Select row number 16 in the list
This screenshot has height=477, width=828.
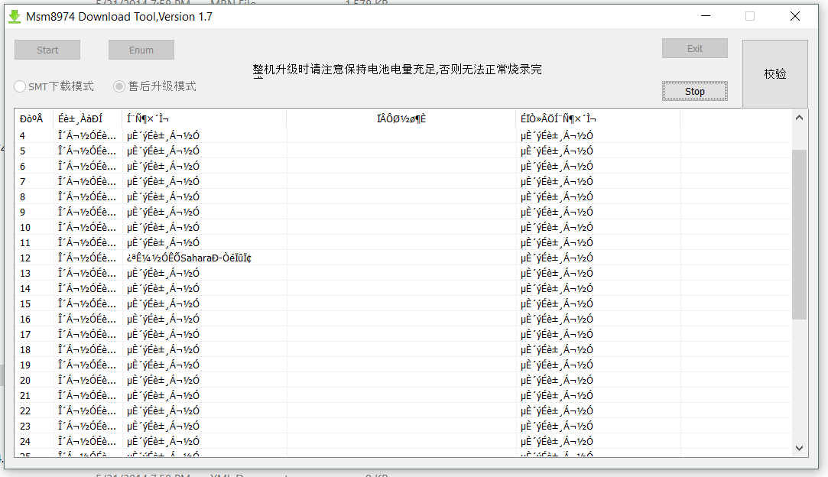tap(403, 320)
